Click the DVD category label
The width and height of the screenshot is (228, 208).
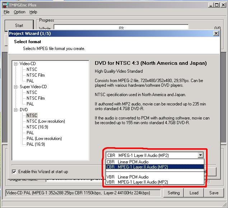click(x=24, y=110)
